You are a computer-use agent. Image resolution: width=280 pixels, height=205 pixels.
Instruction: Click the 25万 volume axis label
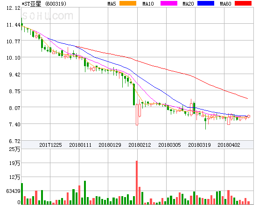[14, 149]
